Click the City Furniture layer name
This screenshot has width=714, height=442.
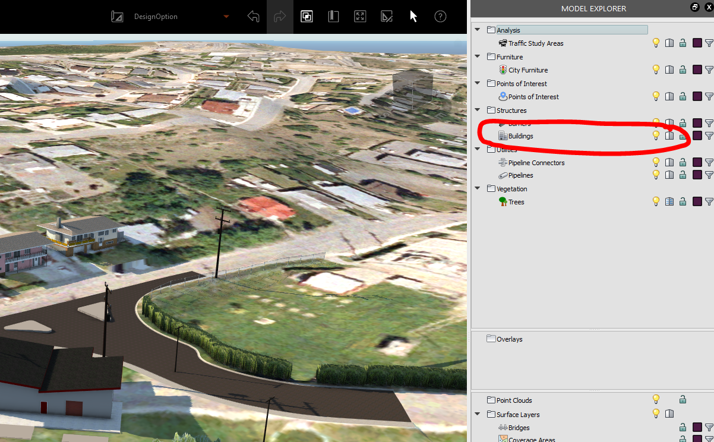coord(527,70)
